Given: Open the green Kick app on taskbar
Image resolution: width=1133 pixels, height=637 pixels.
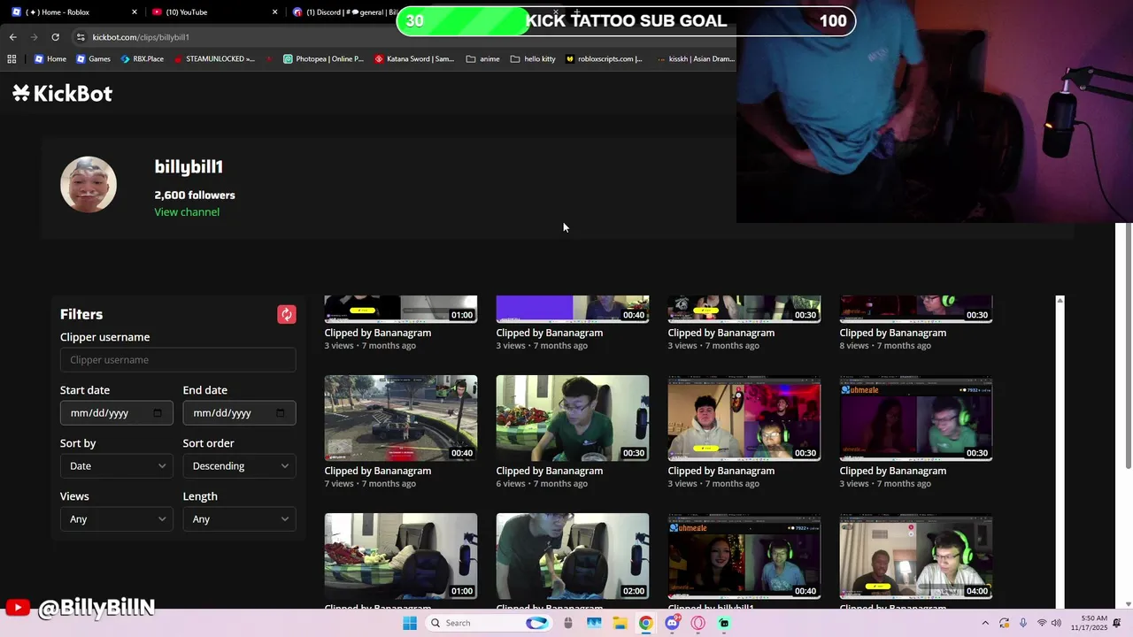Looking at the screenshot, I should coord(724,623).
